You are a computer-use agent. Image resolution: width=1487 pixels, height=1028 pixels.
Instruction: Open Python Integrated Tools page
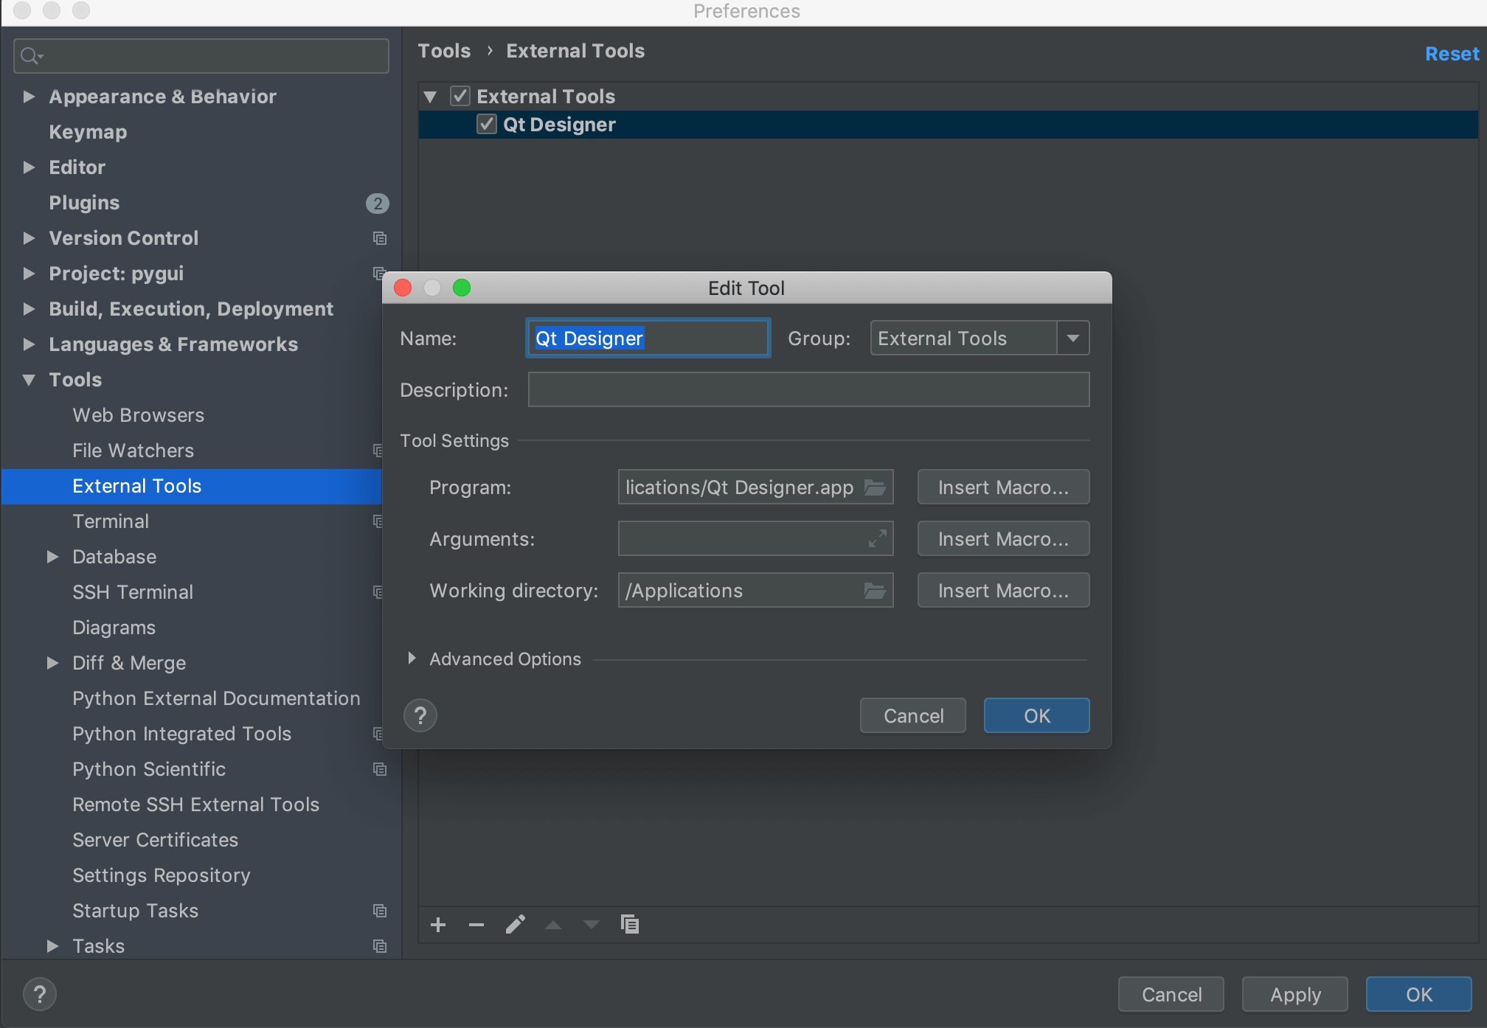181,734
